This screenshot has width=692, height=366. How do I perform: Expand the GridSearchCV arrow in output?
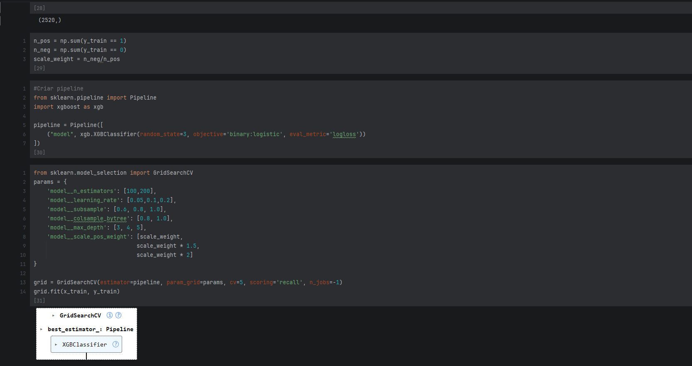pyautogui.click(x=53, y=316)
